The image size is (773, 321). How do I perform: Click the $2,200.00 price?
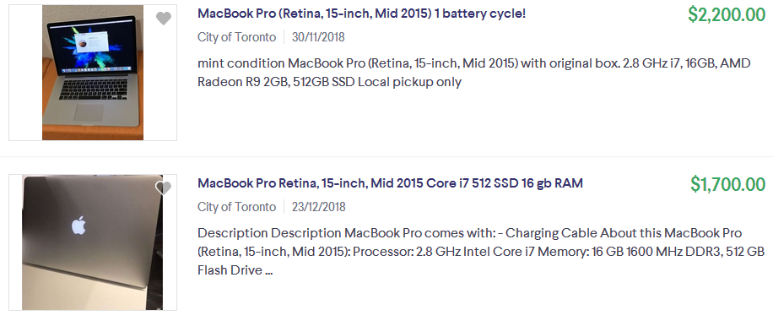click(x=727, y=15)
